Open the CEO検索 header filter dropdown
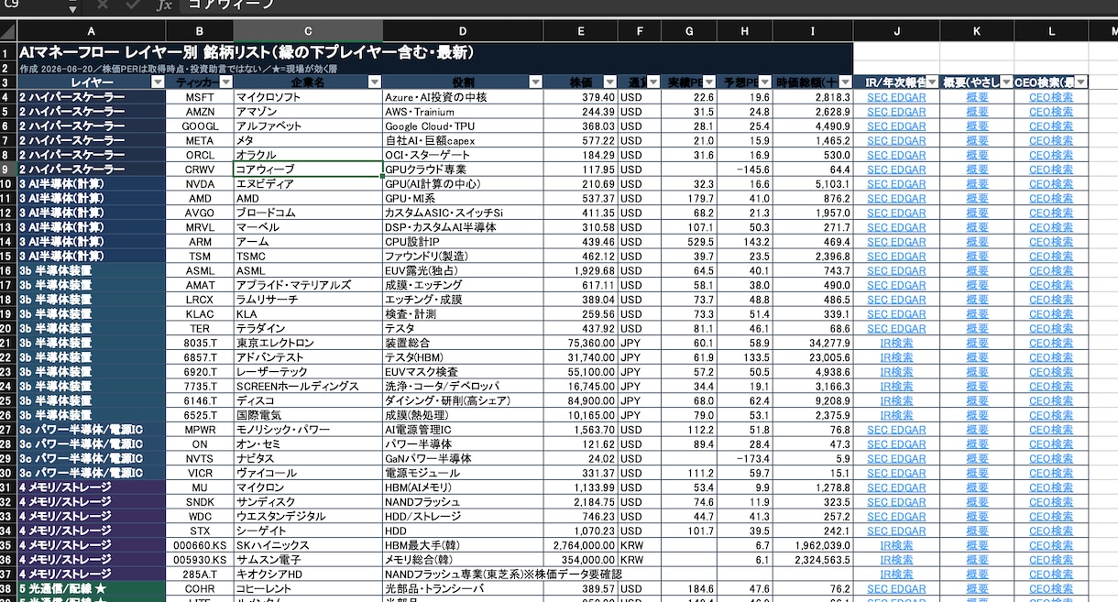 pyautogui.click(x=1080, y=82)
